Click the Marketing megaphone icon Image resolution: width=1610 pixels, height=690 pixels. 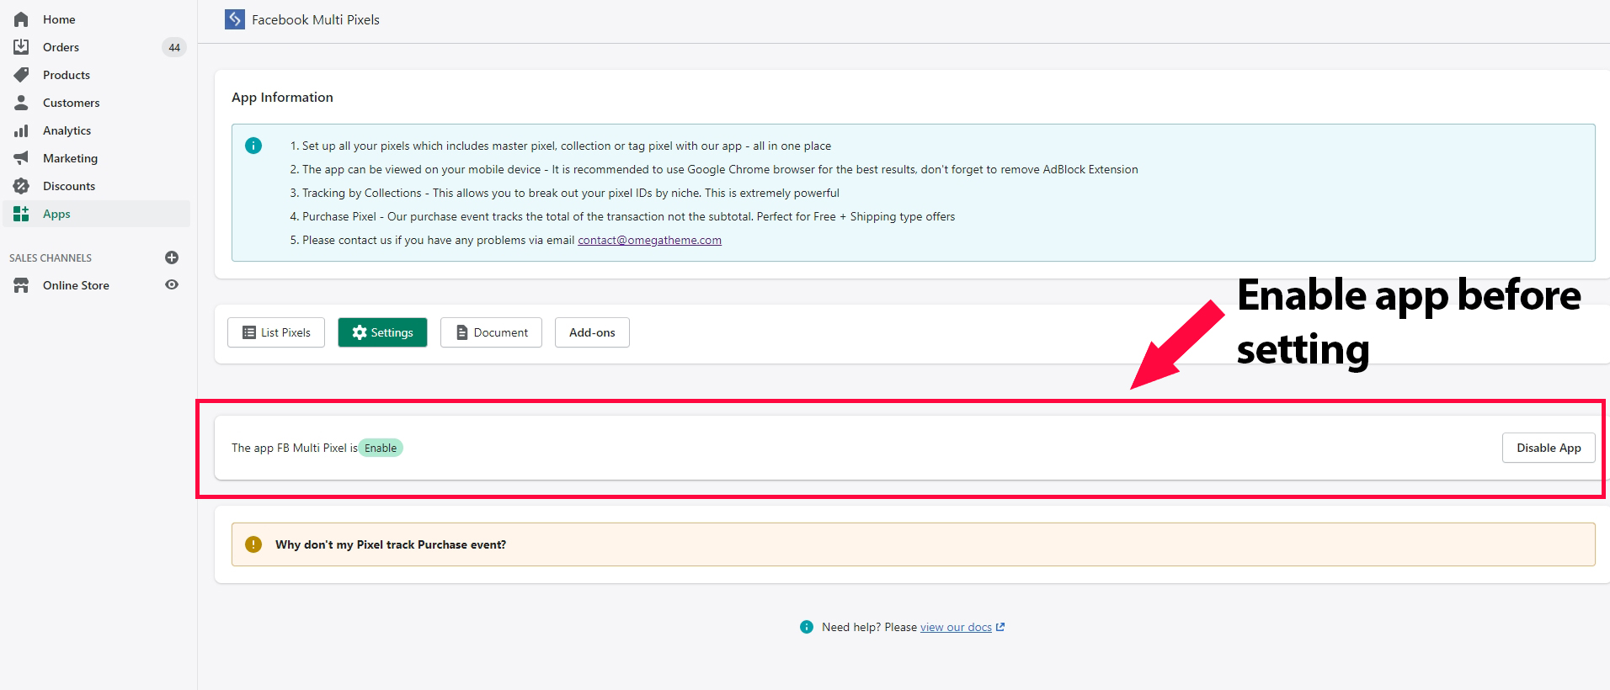point(21,158)
